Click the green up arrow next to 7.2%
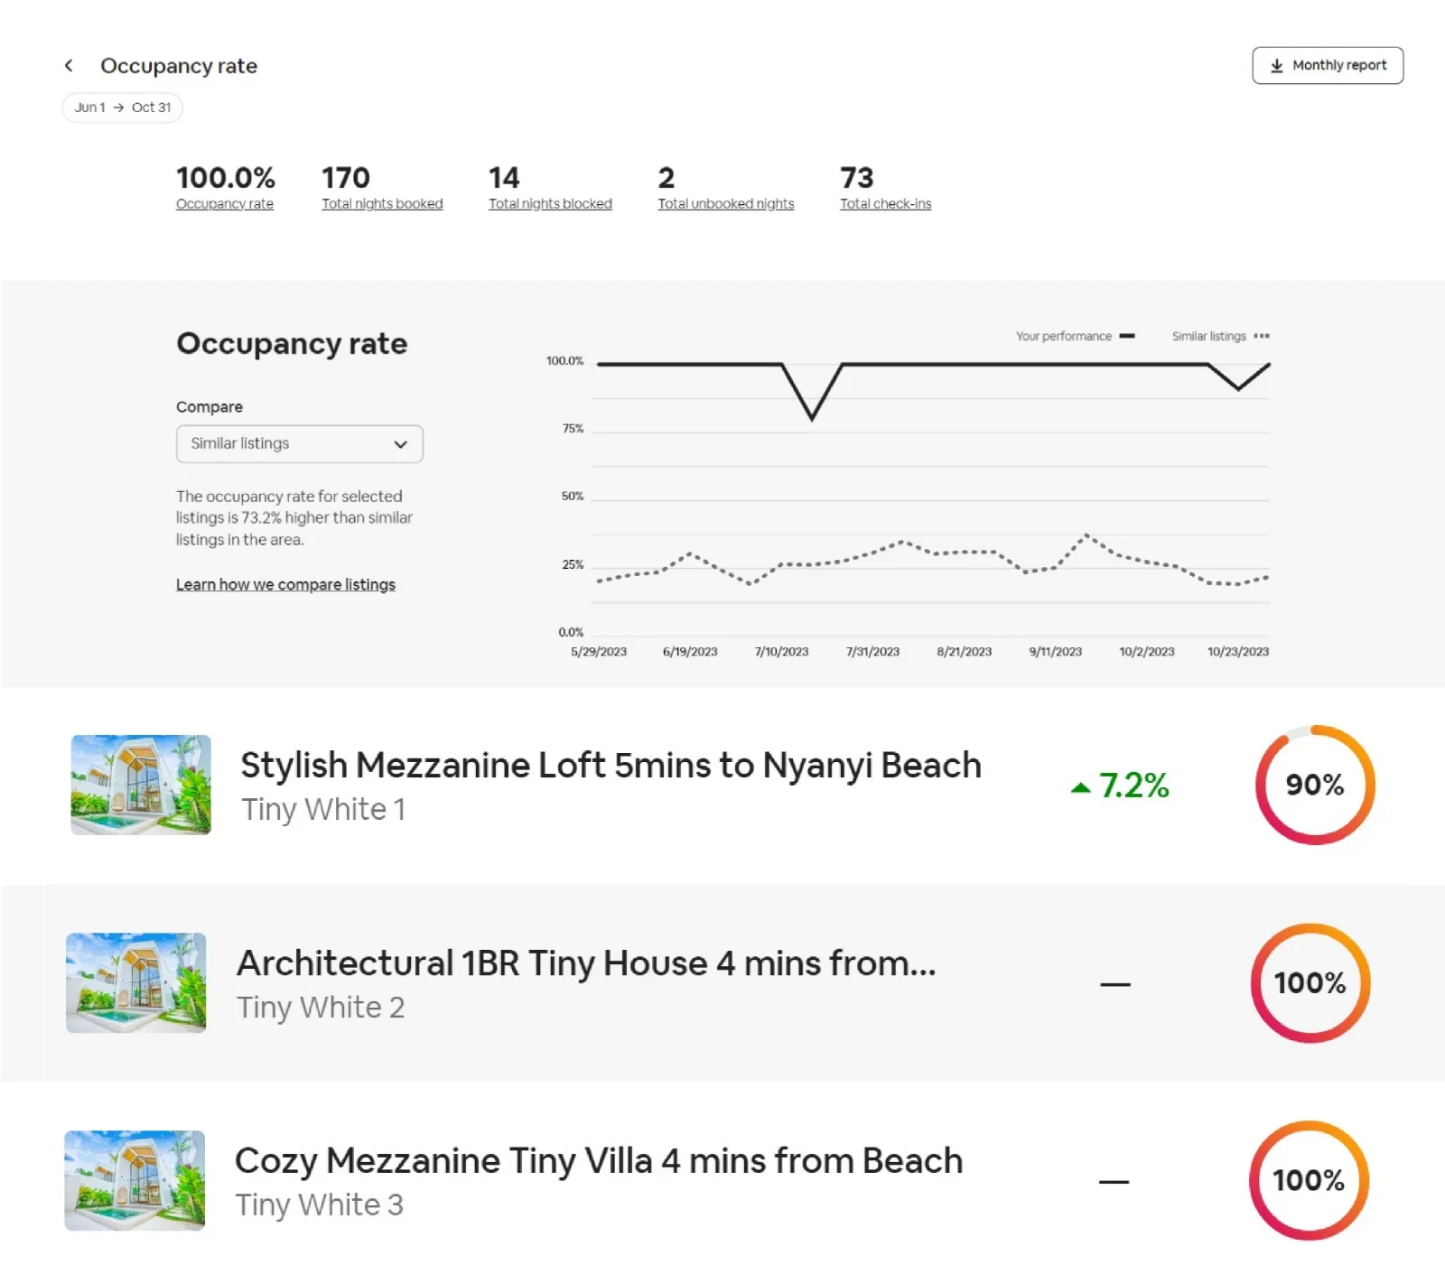Image resolution: width=1445 pixels, height=1283 pixels. point(1080,787)
